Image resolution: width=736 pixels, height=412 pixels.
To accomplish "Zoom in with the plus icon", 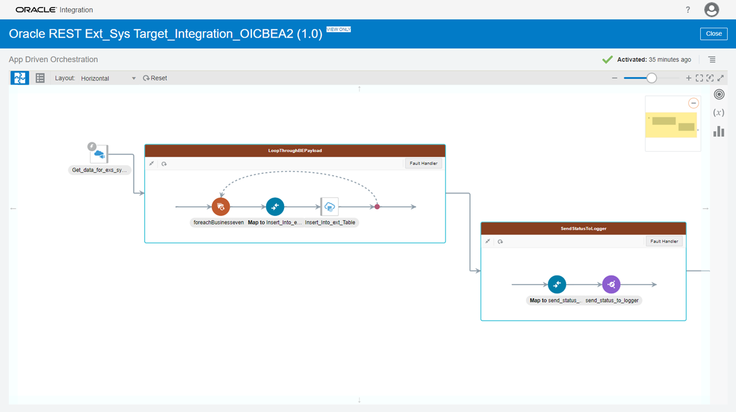I will click(x=688, y=78).
